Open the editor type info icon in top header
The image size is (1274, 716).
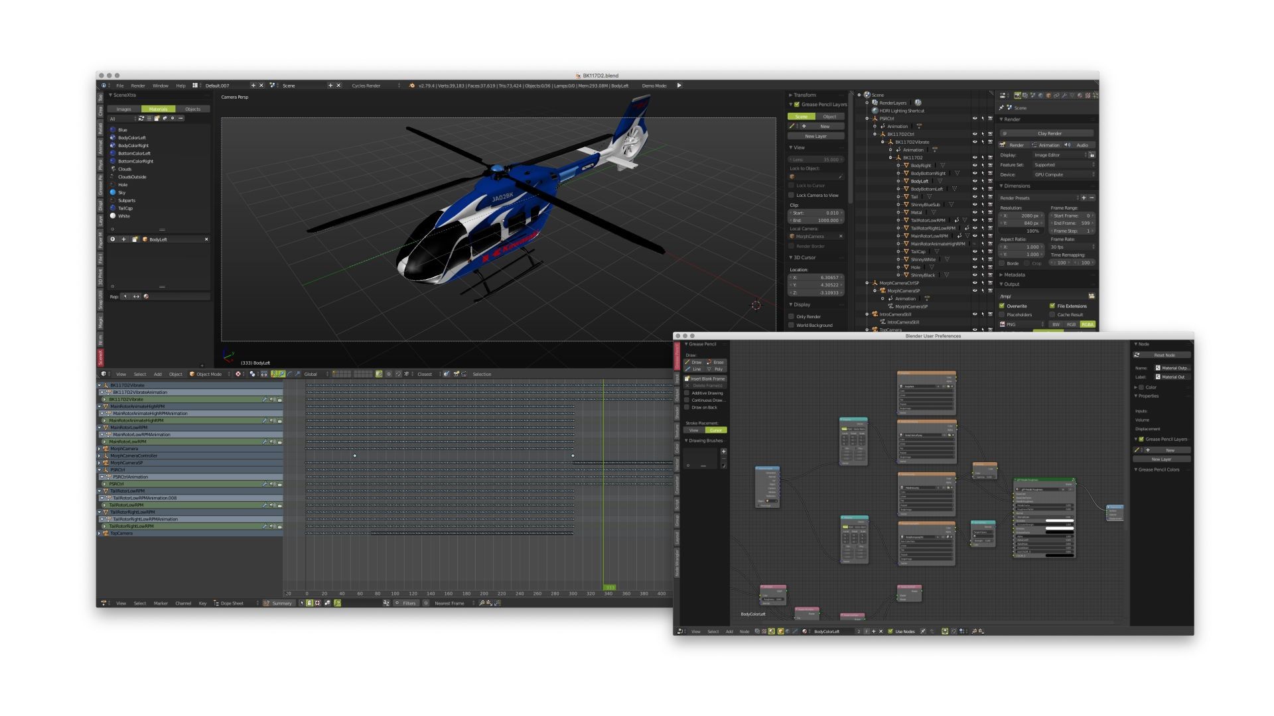(x=104, y=86)
